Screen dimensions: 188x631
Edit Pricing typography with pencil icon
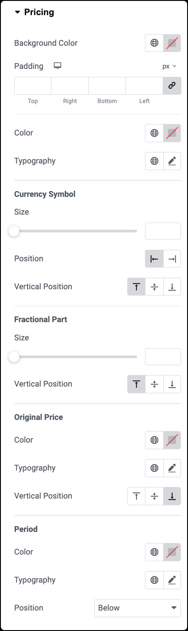tap(172, 161)
